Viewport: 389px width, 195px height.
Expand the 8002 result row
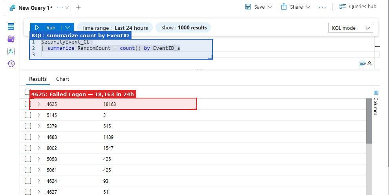(39, 148)
